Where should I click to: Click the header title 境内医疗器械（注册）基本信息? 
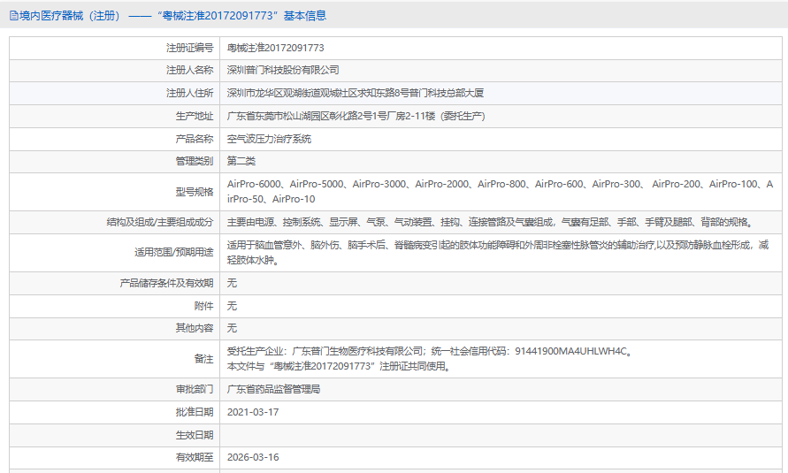pos(172,16)
